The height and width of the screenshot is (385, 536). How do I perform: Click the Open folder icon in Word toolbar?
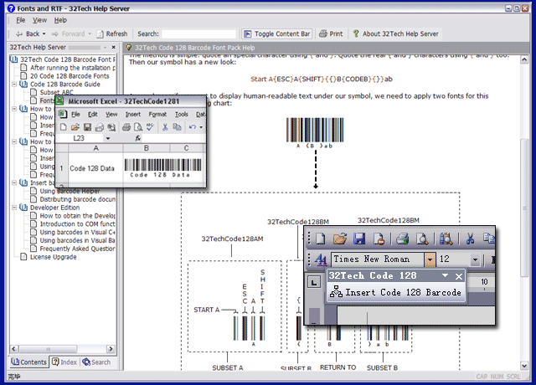[x=340, y=239]
